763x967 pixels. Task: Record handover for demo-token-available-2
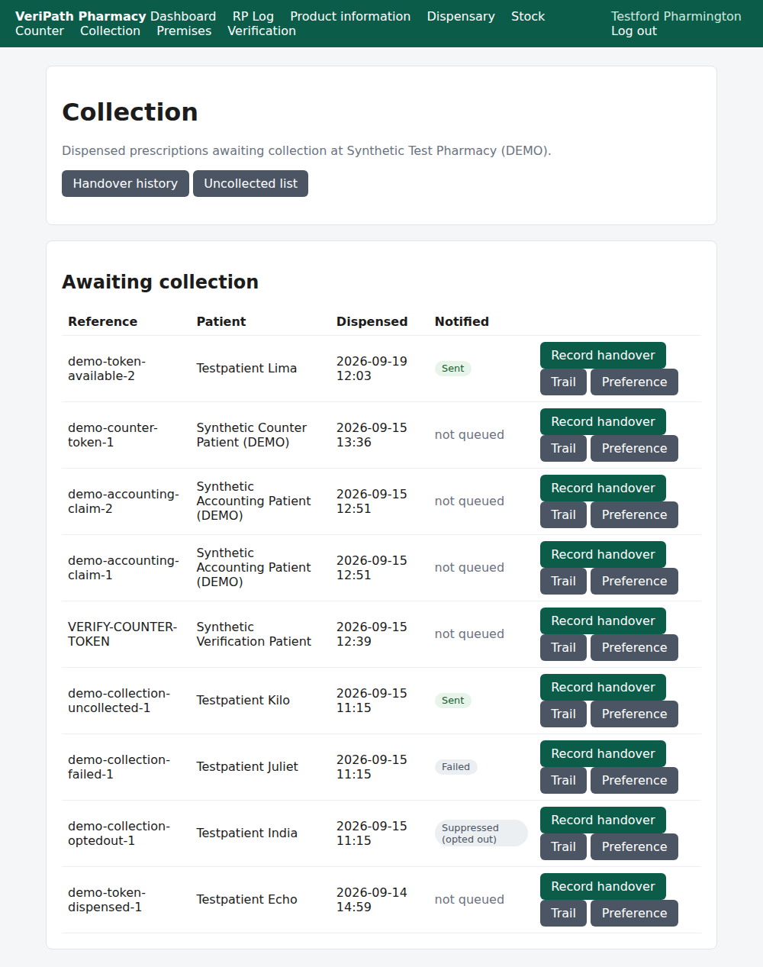click(603, 355)
